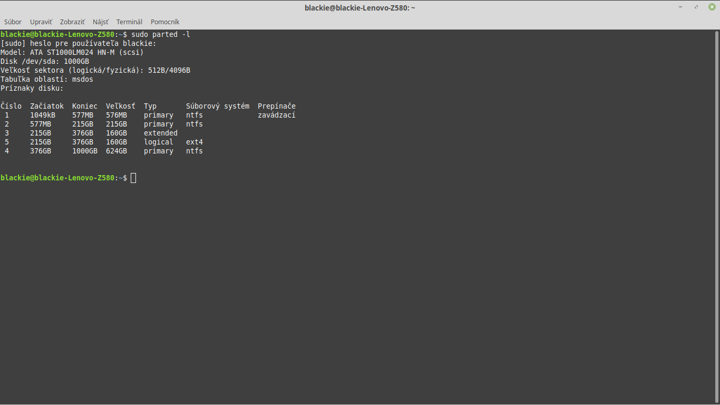Close the terminal with green X icon
Viewport: 720px width, 405px height.
[x=712, y=7]
